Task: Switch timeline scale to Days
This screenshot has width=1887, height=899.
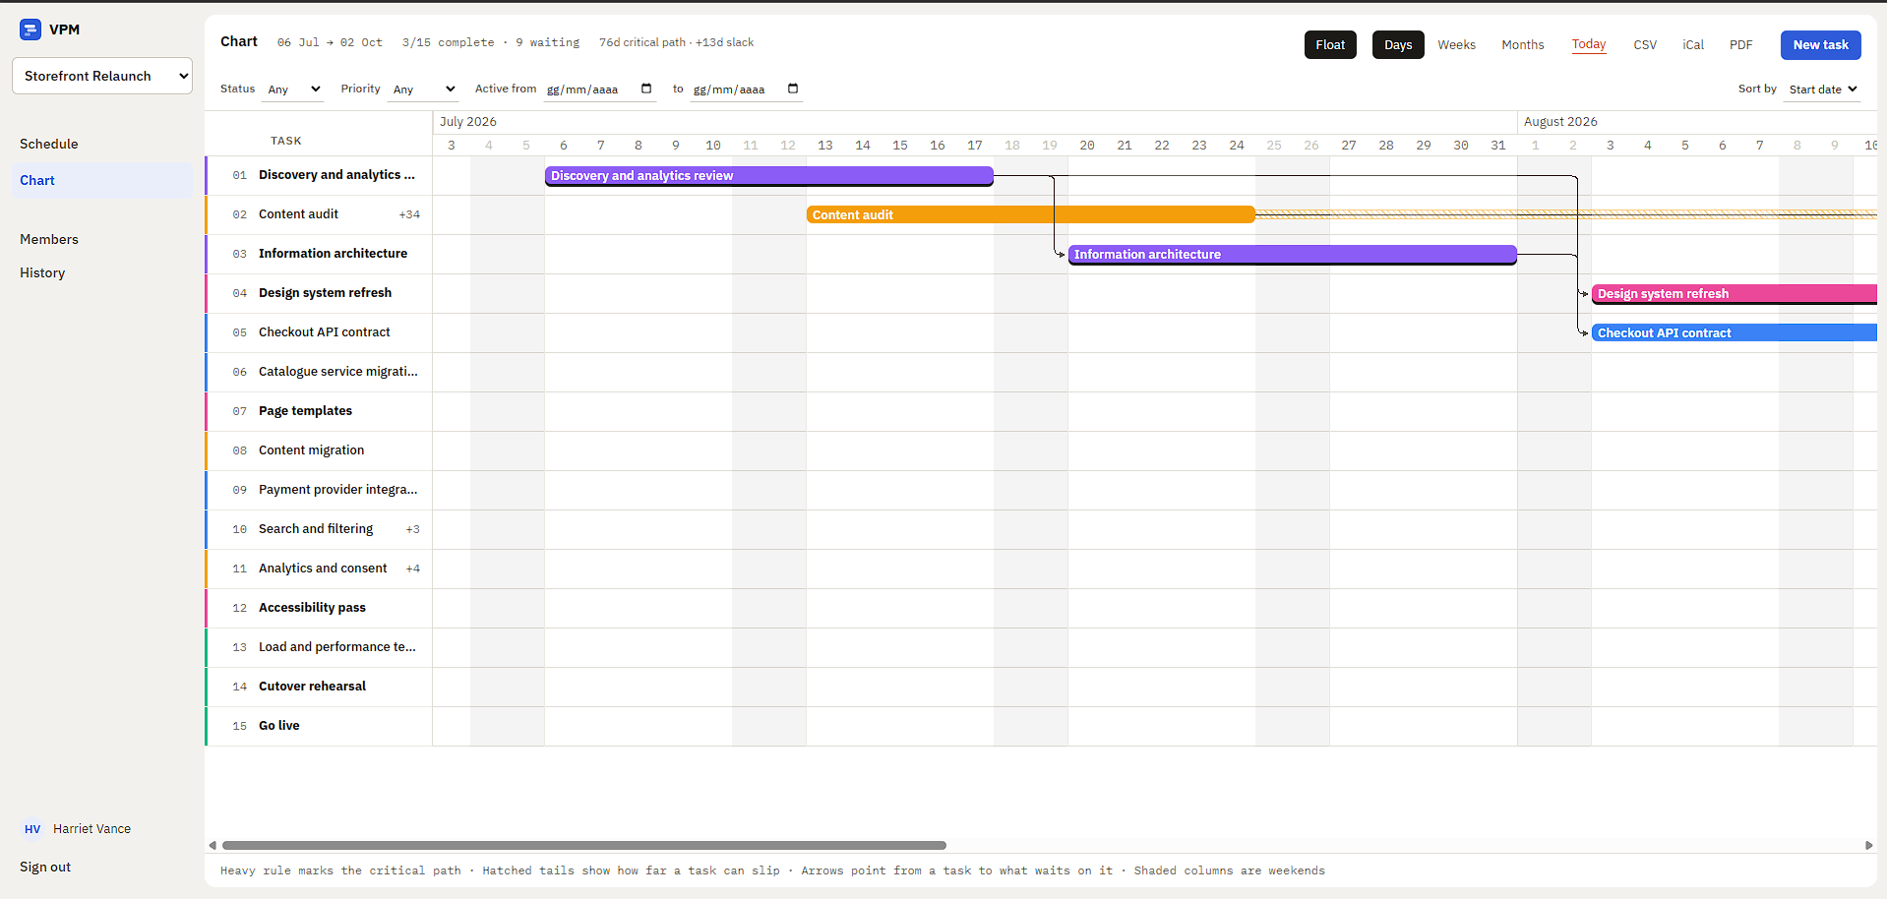Action: tap(1398, 45)
